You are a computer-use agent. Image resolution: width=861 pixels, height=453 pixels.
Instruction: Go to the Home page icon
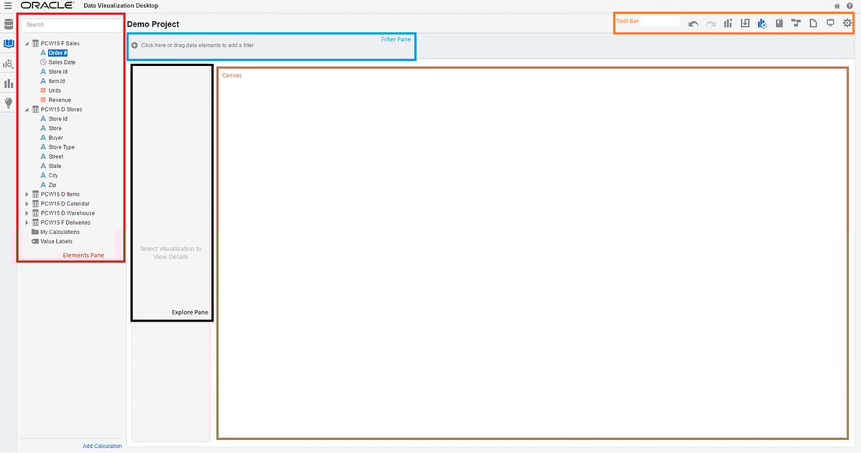point(837,6)
